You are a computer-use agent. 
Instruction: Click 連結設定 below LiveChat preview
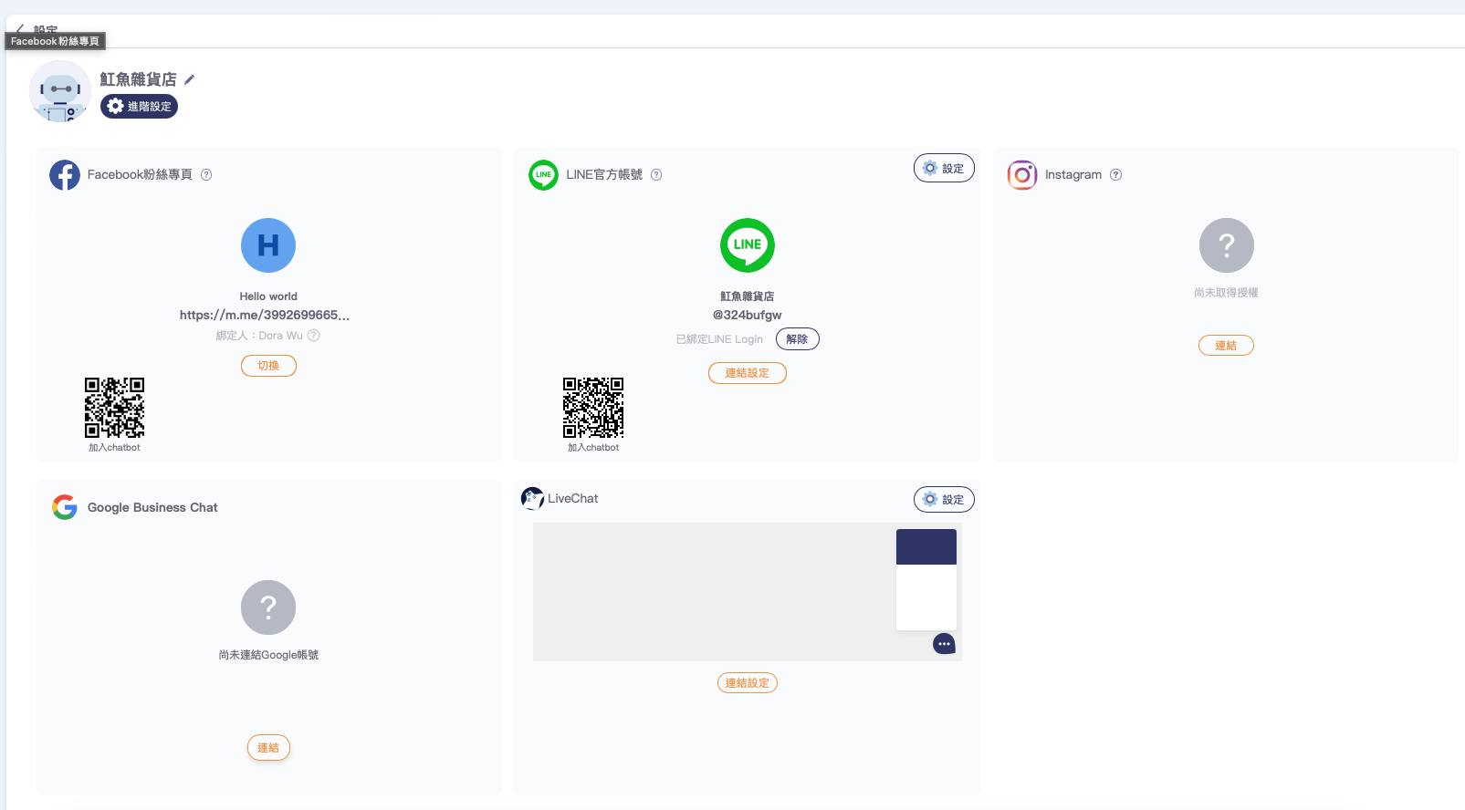click(x=747, y=683)
